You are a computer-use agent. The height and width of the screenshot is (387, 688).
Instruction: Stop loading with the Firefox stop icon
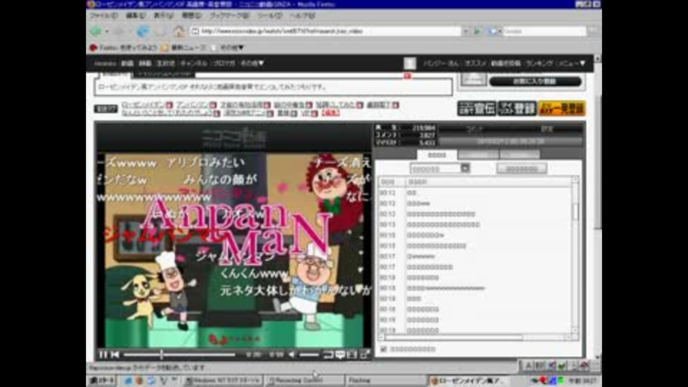point(161,31)
